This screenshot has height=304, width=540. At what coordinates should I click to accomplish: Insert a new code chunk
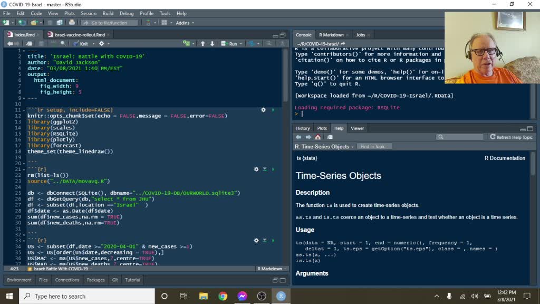pos(186,43)
